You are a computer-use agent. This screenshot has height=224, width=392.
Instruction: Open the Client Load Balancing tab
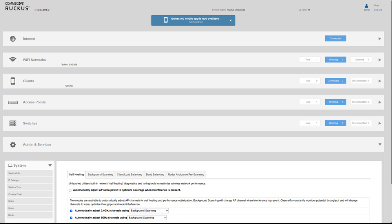129,175
